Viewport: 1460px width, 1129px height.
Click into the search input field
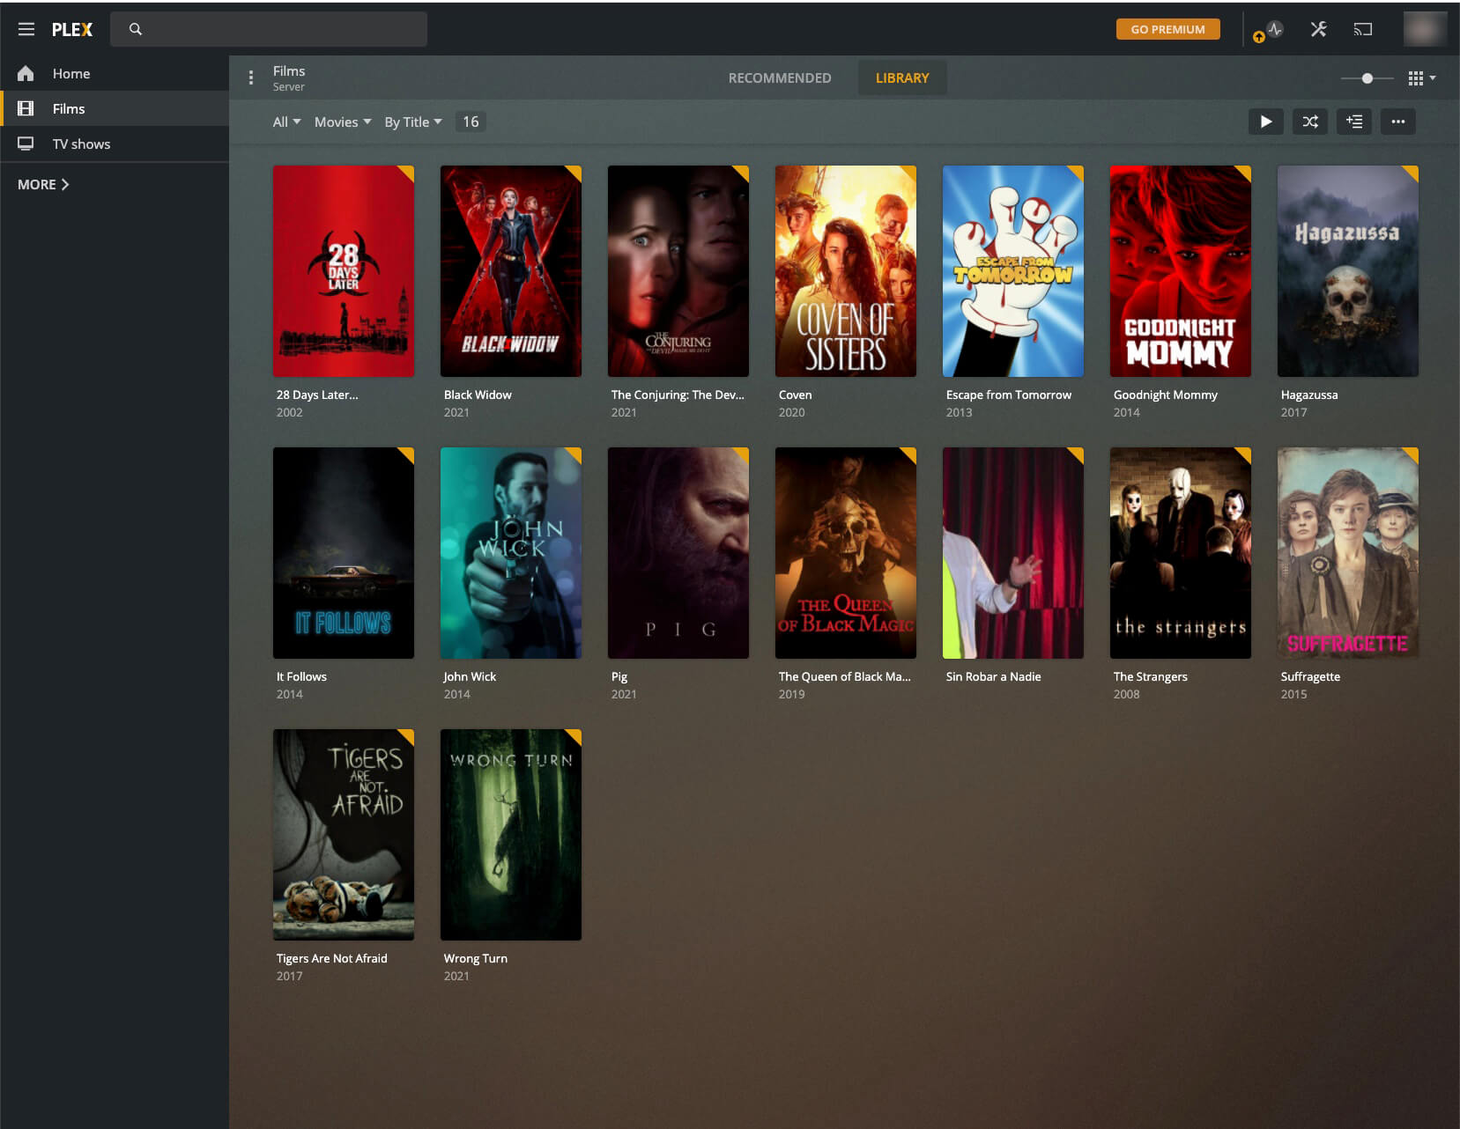click(269, 29)
